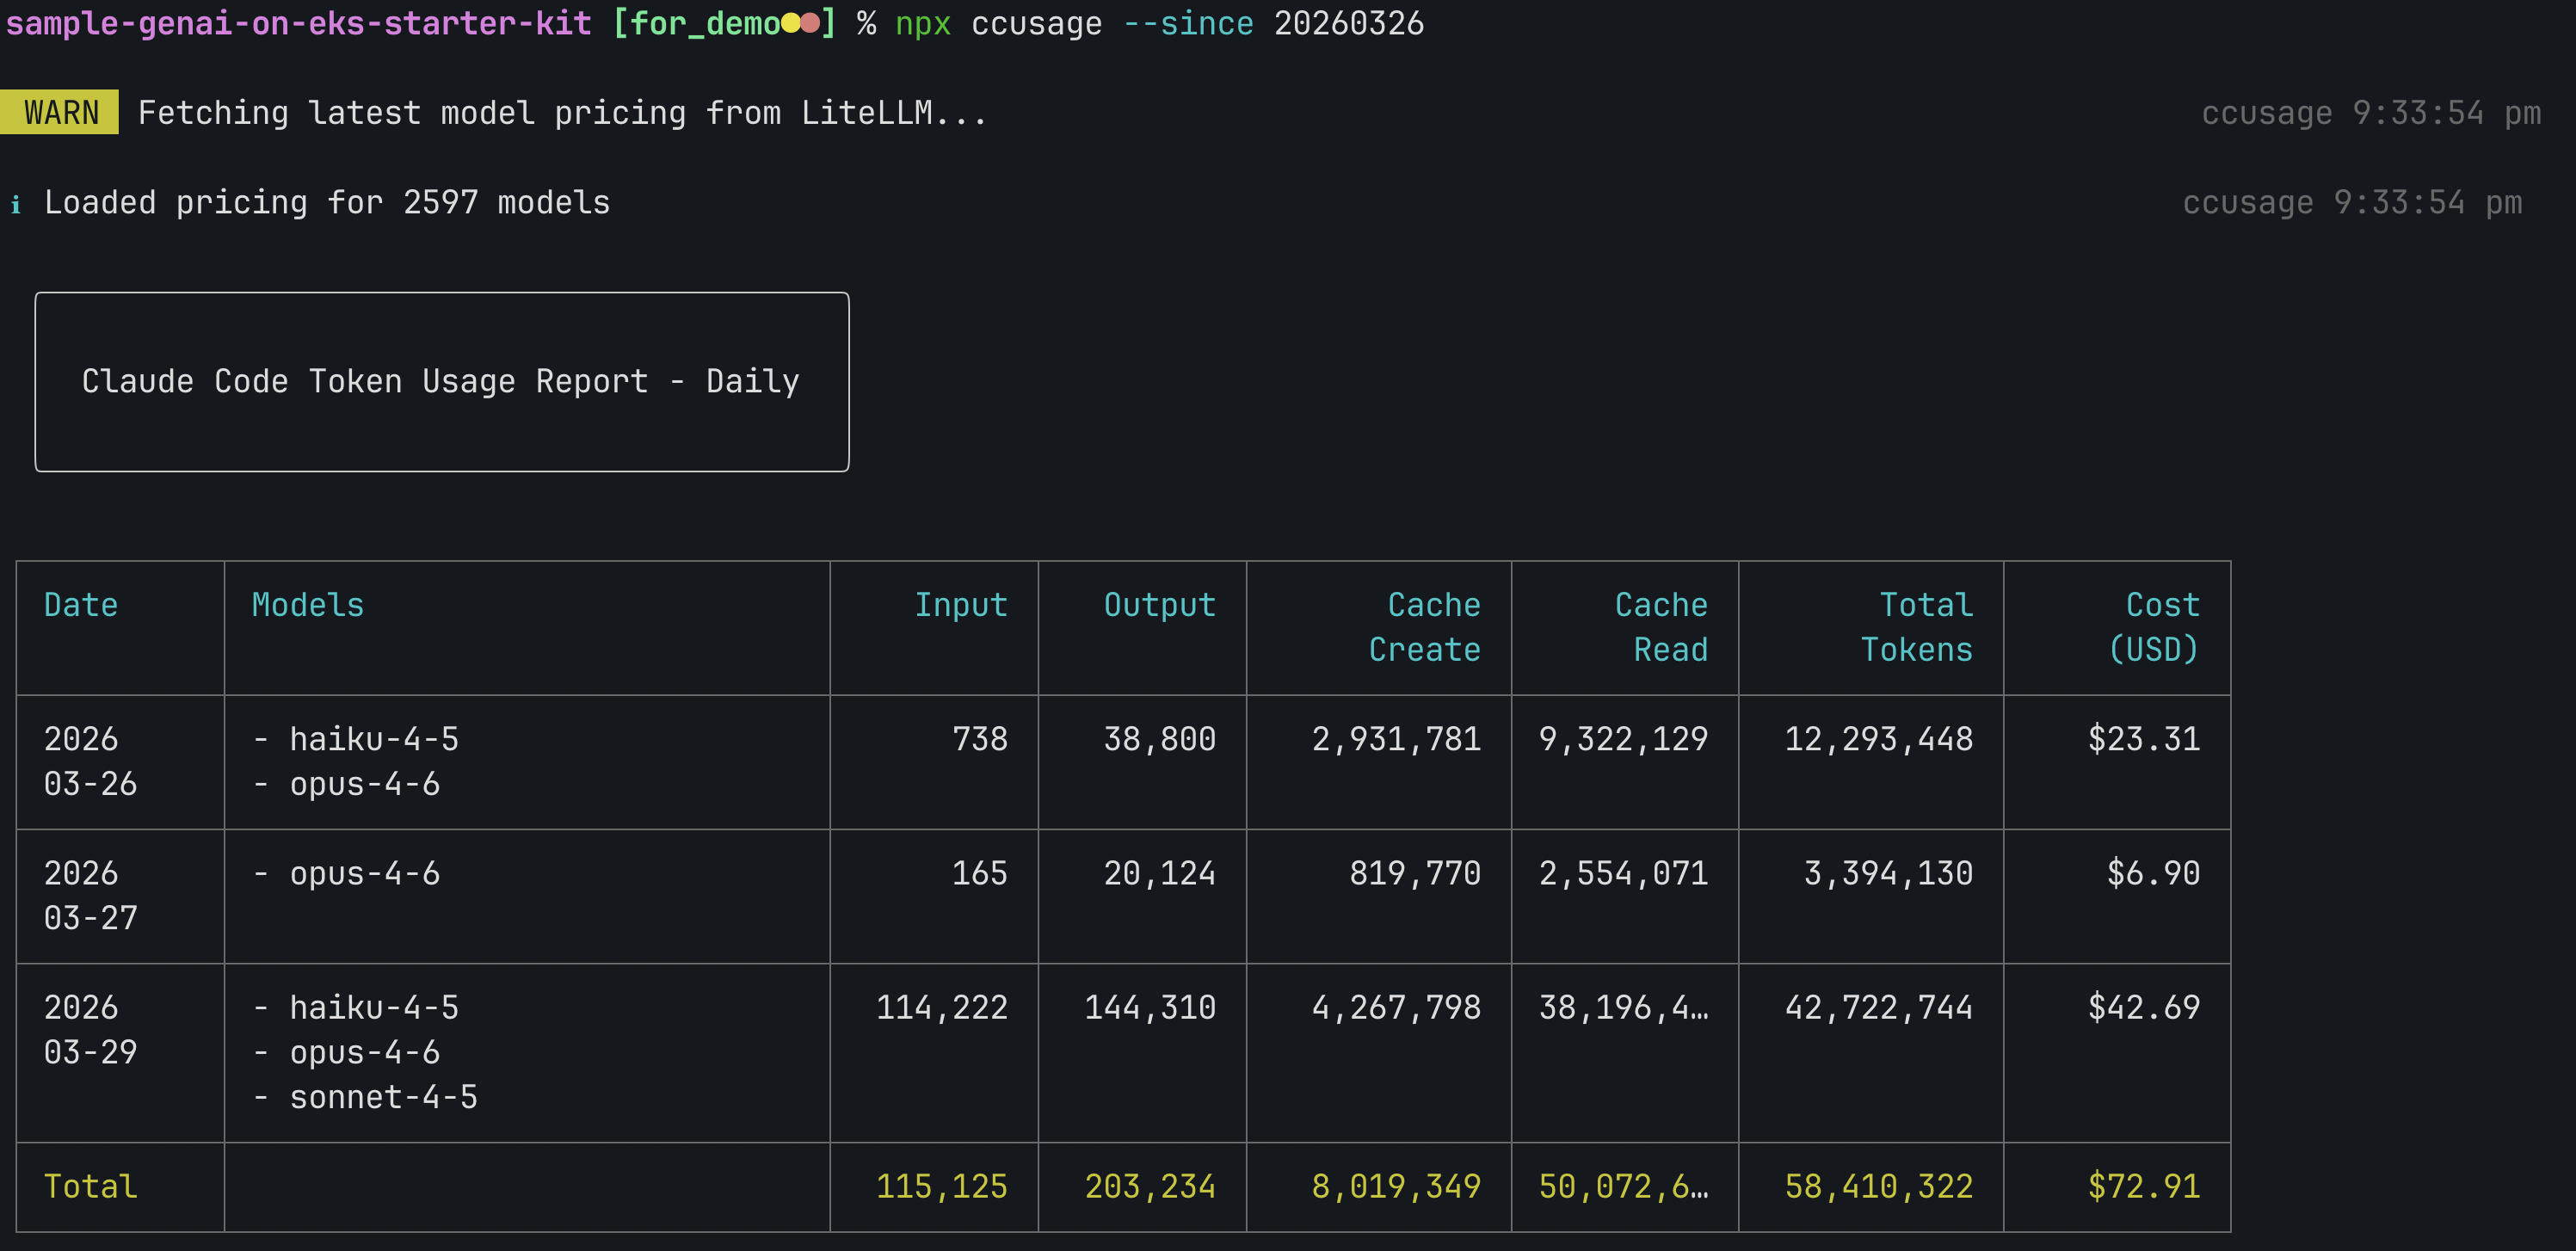
Task: Click cache create value '819,770'
Action: point(1415,873)
